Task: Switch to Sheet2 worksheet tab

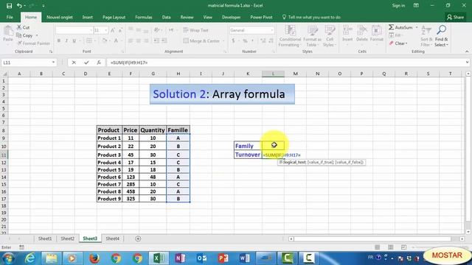Action: coord(67,239)
